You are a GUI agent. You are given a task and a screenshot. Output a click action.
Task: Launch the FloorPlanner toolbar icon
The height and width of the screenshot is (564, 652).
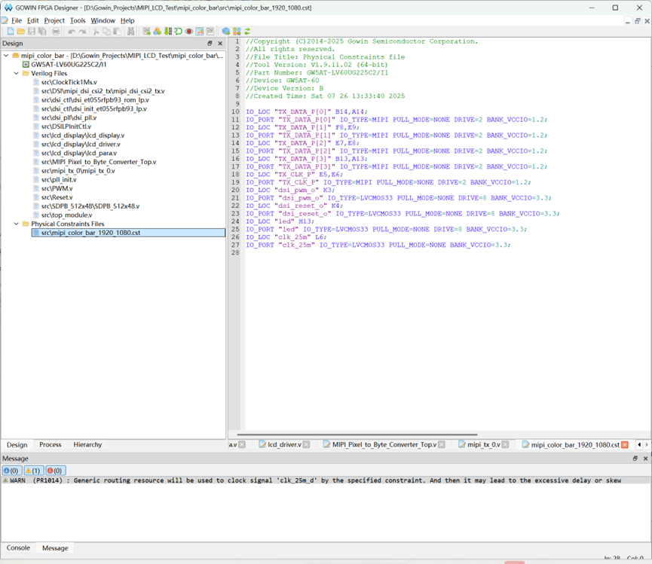pos(146,32)
